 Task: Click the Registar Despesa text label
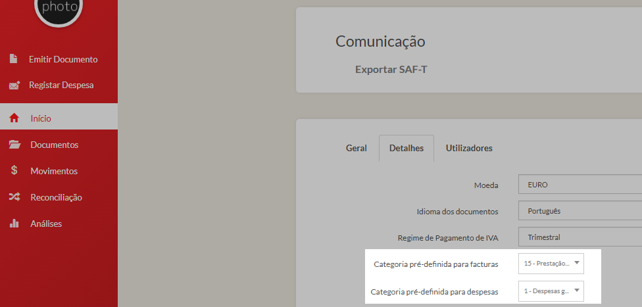click(x=61, y=85)
